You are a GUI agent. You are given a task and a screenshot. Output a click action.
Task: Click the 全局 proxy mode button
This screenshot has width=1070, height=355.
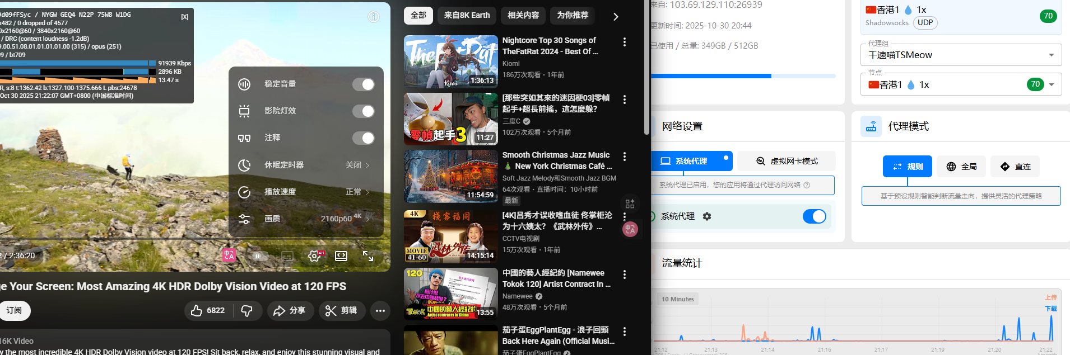point(961,167)
